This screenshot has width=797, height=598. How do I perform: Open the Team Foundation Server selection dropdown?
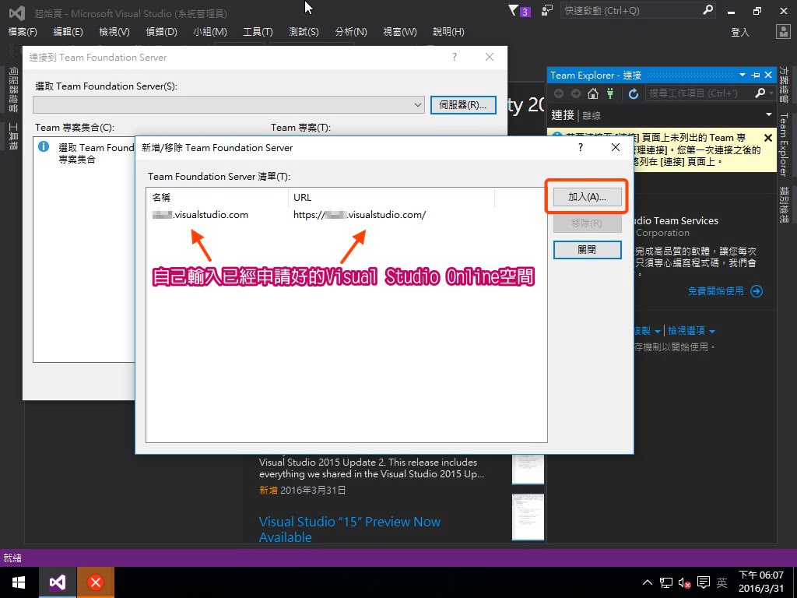pyautogui.click(x=417, y=105)
